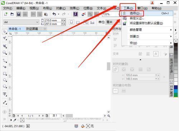The height and width of the screenshot is (131, 179).
Task: Select the Text tool
Action: tap(5, 94)
